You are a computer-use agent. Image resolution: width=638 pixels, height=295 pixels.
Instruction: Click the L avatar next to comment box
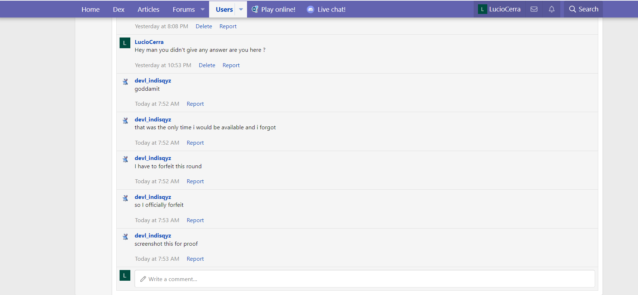125,275
